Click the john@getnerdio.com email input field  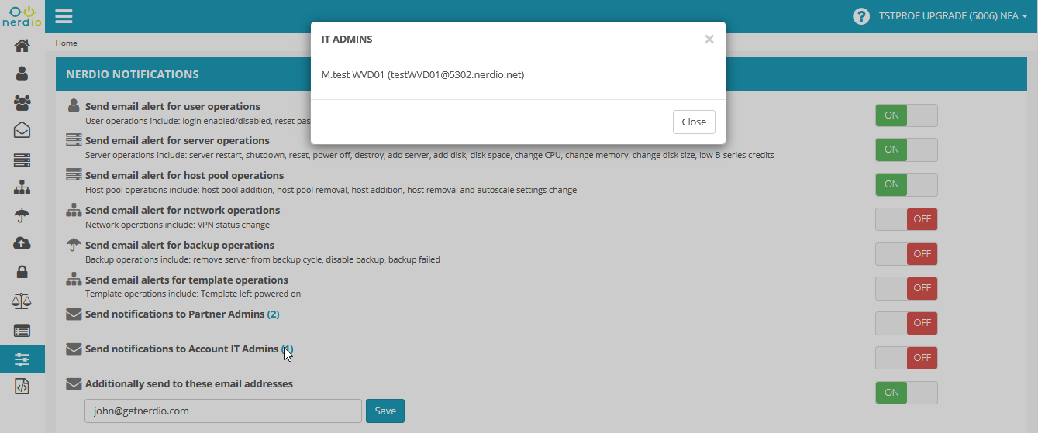(223, 411)
